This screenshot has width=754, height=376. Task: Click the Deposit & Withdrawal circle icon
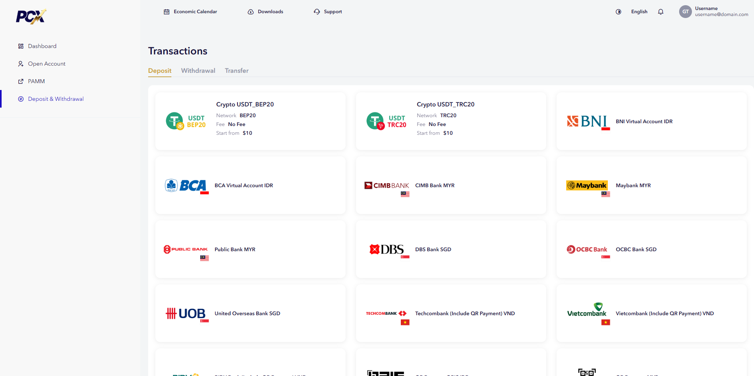(x=21, y=99)
